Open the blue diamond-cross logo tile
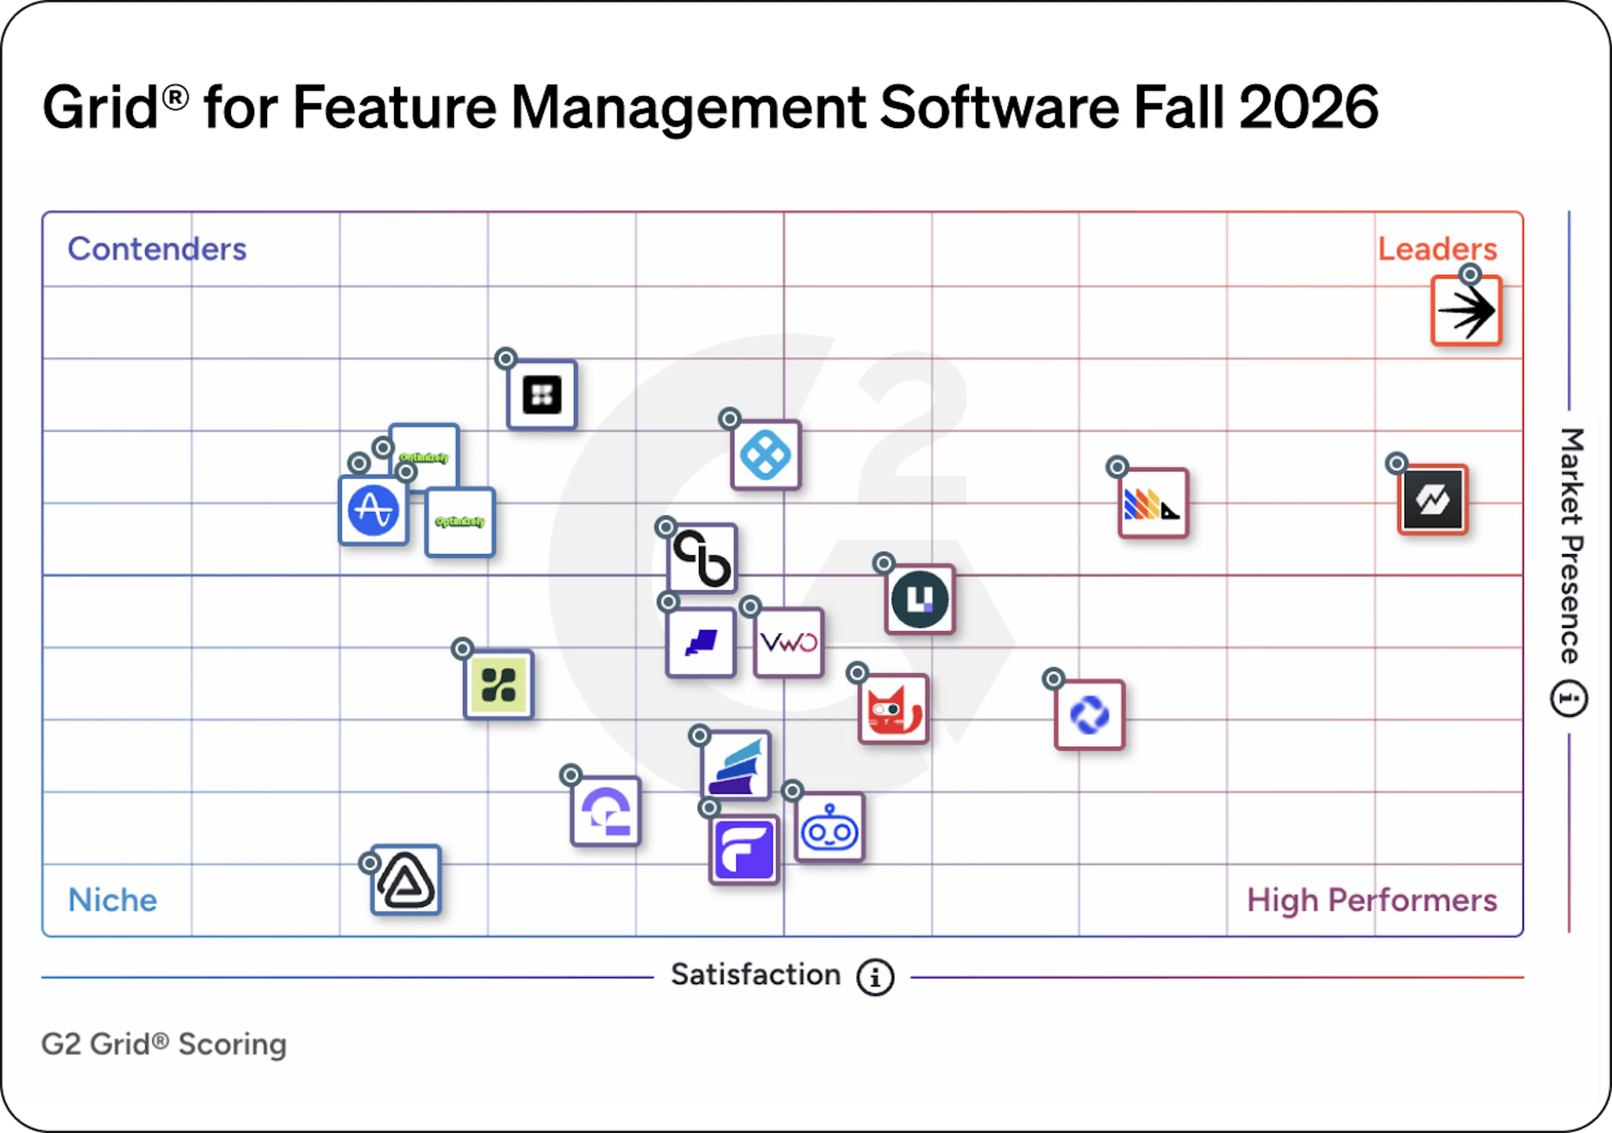 coord(765,455)
